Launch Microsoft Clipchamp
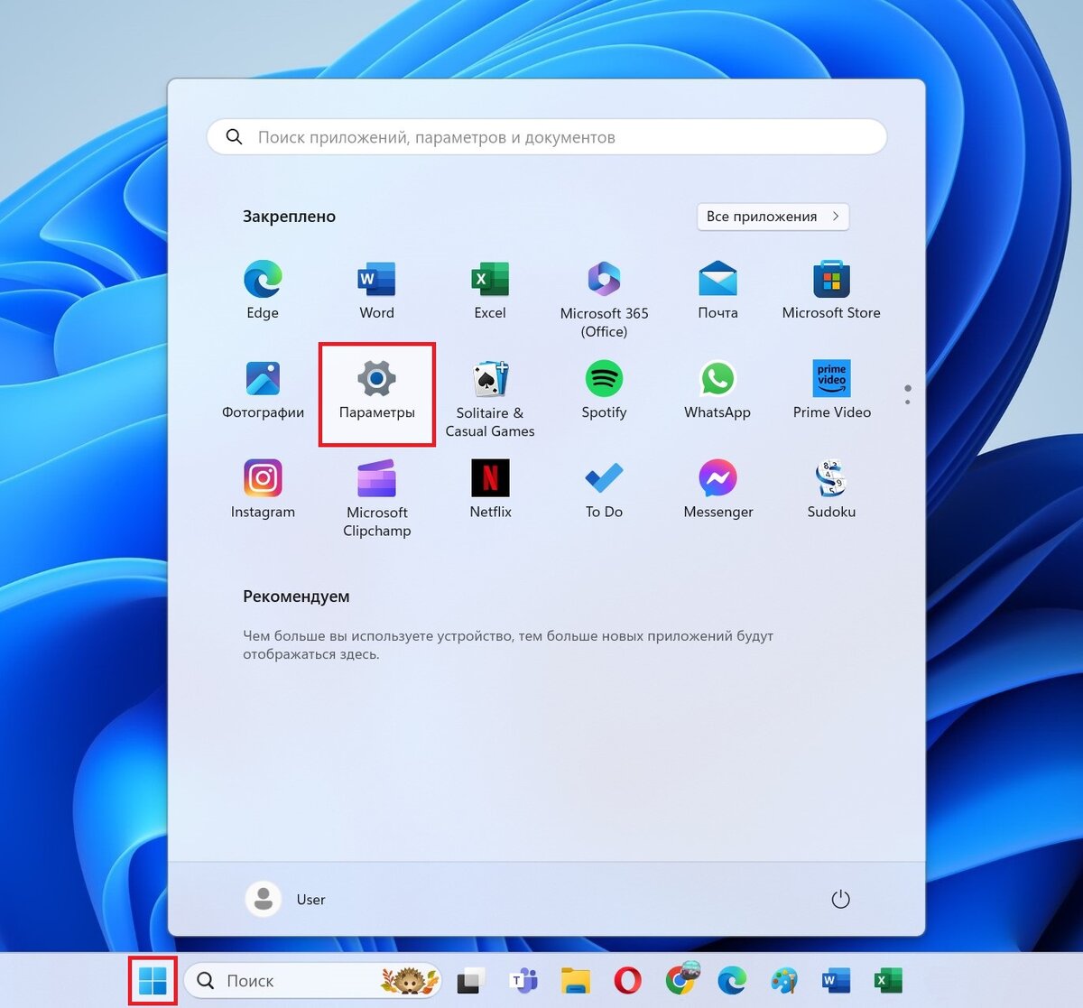Screen dimensions: 1083x1008 coord(376,497)
